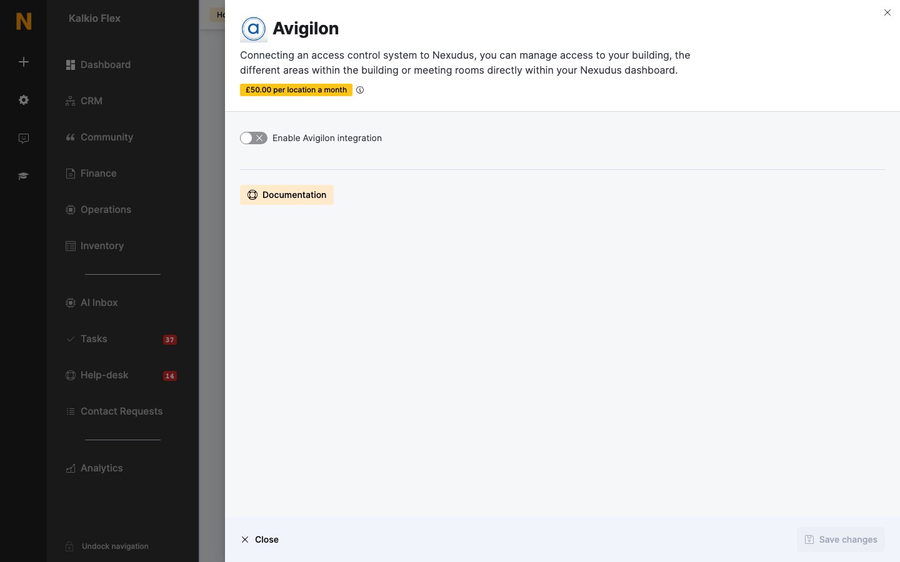900x562 pixels.
Task: Open AI Inbox in the navigation
Action: [92, 303]
